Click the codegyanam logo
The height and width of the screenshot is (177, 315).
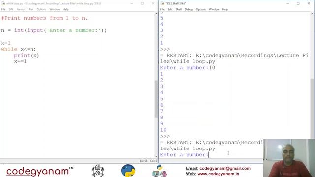40,171
